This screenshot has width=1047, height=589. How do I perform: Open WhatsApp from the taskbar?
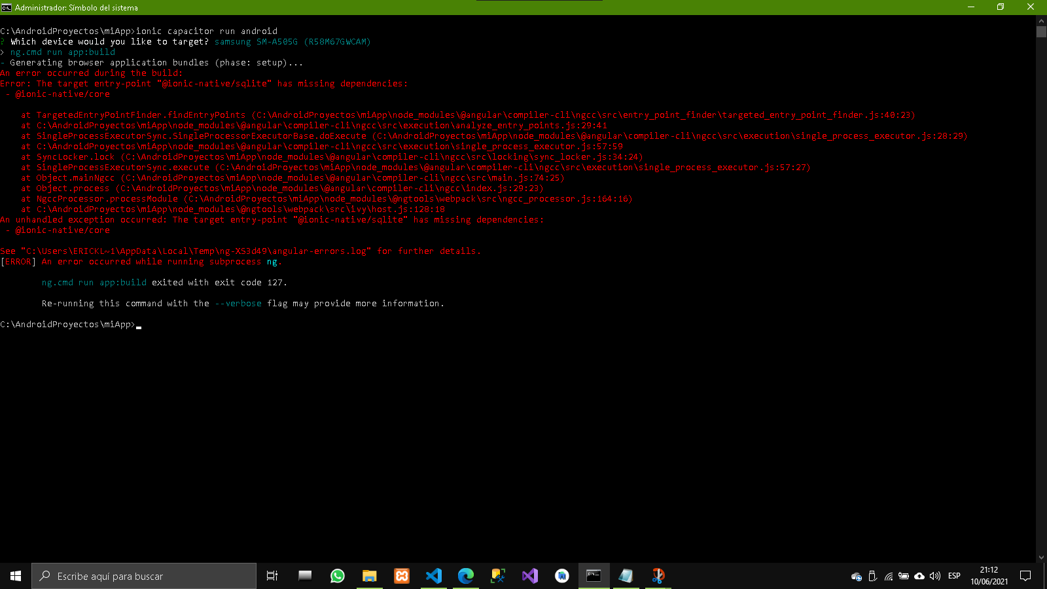338,576
